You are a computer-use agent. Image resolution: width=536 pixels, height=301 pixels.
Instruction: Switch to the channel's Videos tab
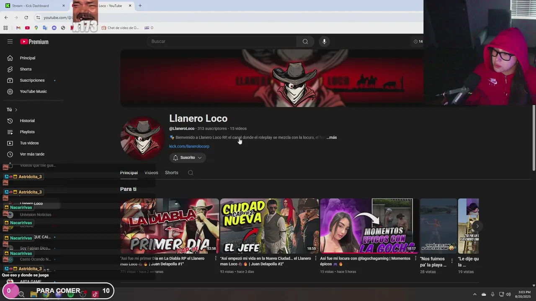click(151, 173)
